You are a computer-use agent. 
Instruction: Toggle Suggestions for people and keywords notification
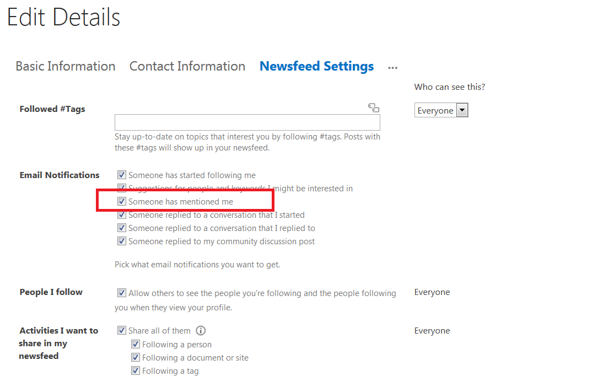pos(121,188)
